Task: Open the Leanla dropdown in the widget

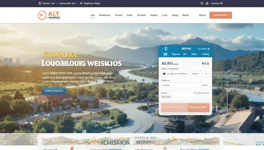Action: point(200,74)
